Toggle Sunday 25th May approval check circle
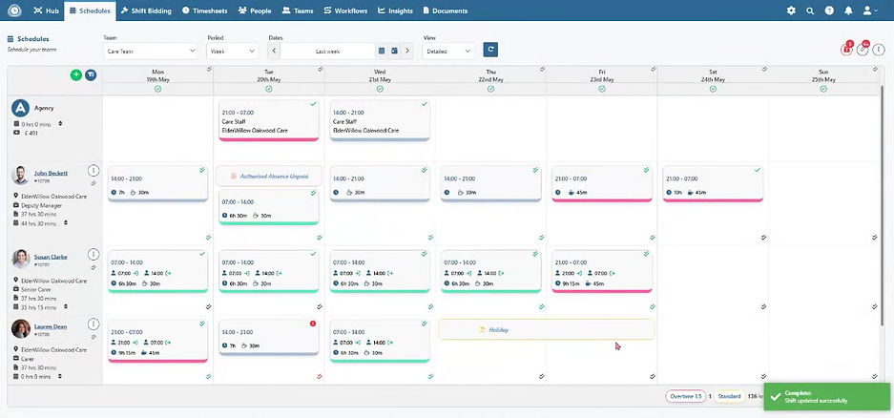 click(823, 89)
